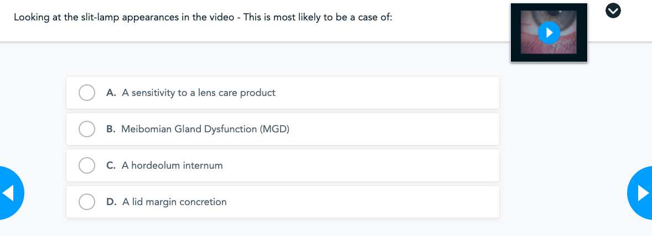Go to the next question arrow
The height and width of the screenshot is (236, 652).
click(x=641, y=192)
